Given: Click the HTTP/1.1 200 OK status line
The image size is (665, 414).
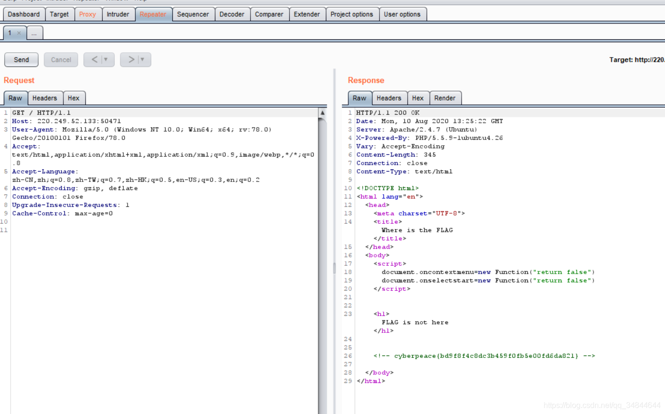Looking at the screenshot, I should click(388, 113).
